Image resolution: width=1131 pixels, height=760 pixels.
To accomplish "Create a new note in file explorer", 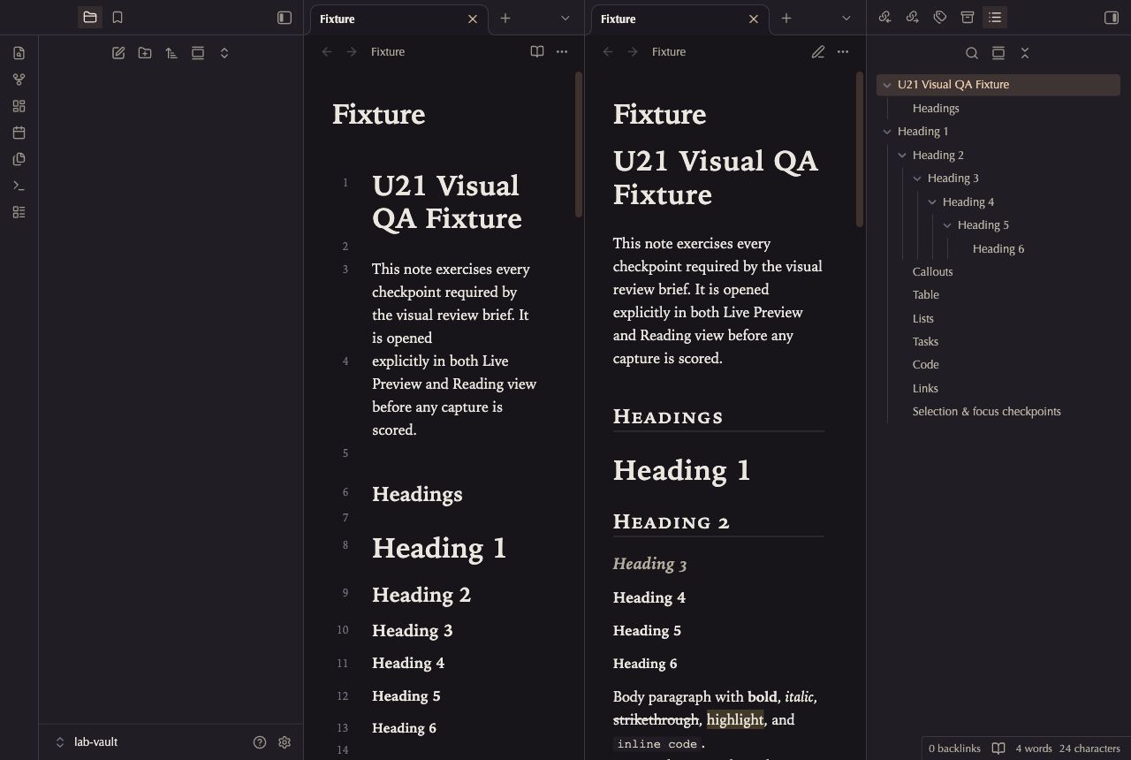I will (118, 53).
